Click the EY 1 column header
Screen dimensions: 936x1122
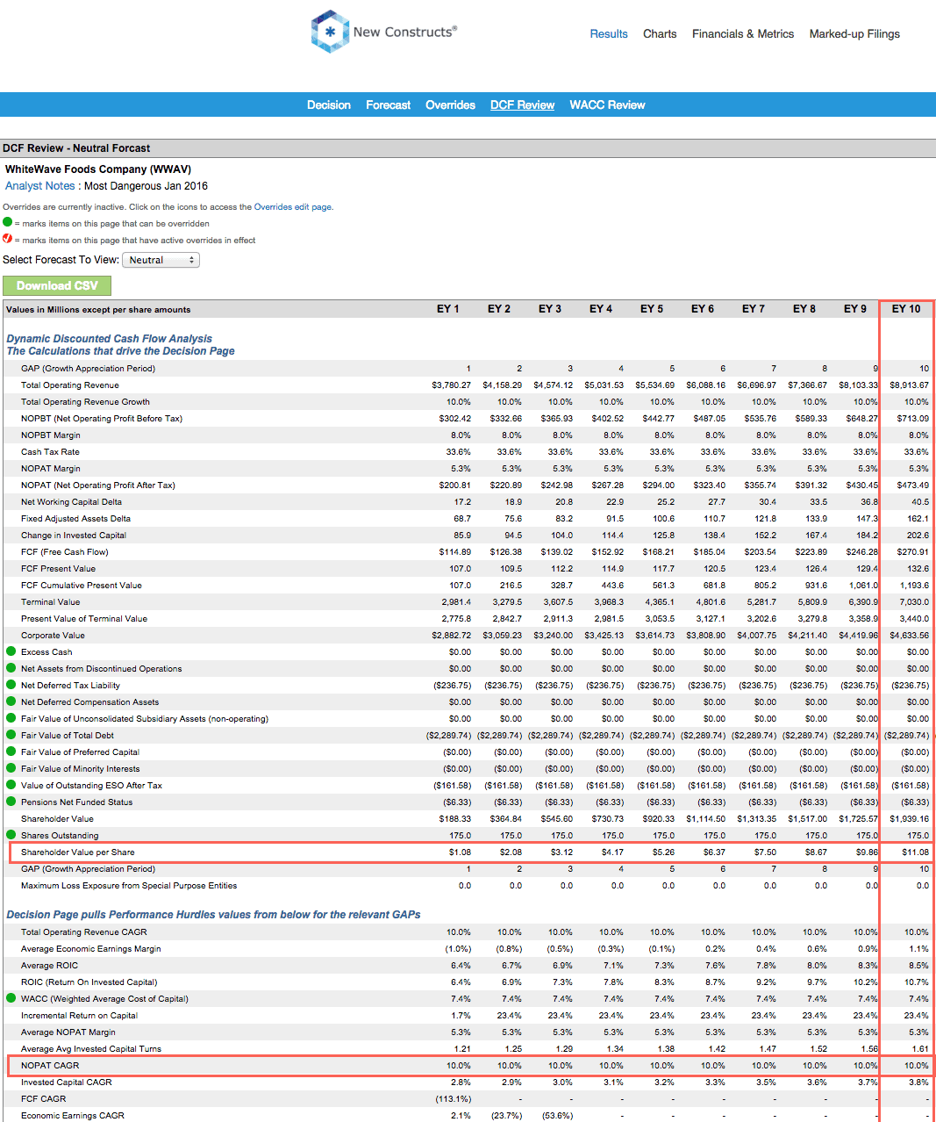[448, 309]
